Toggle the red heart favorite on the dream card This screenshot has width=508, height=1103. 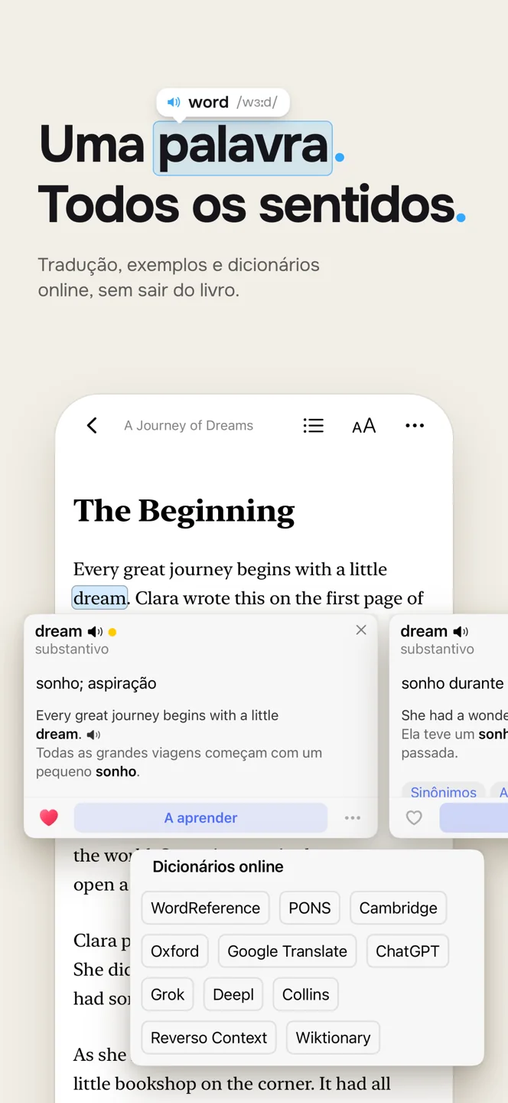49,818
